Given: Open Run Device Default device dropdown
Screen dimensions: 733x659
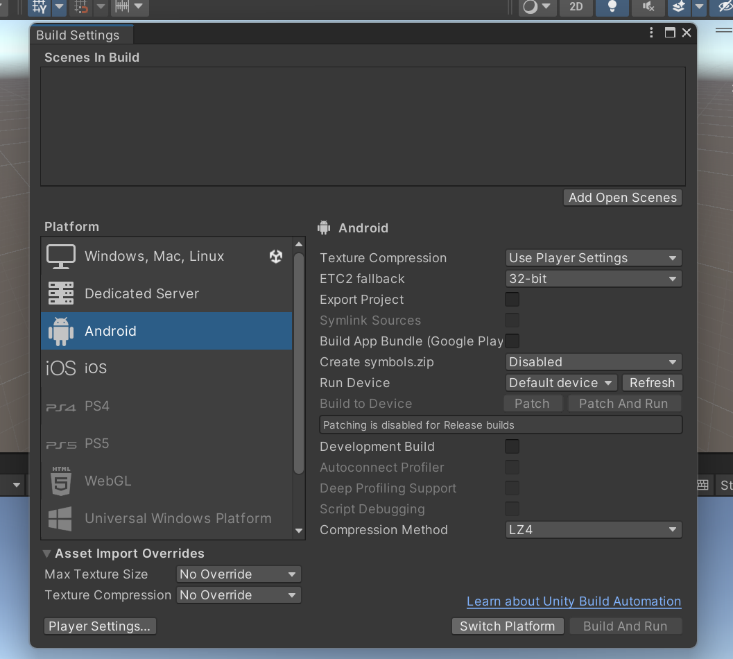Looking at the screenshot, I should 561,383.
